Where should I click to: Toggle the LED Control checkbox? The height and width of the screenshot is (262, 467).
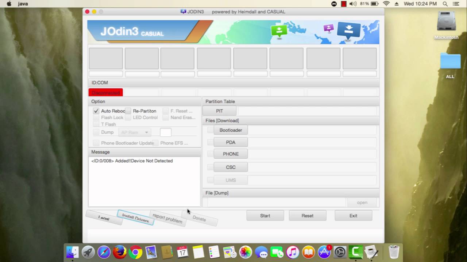(128, 118)
